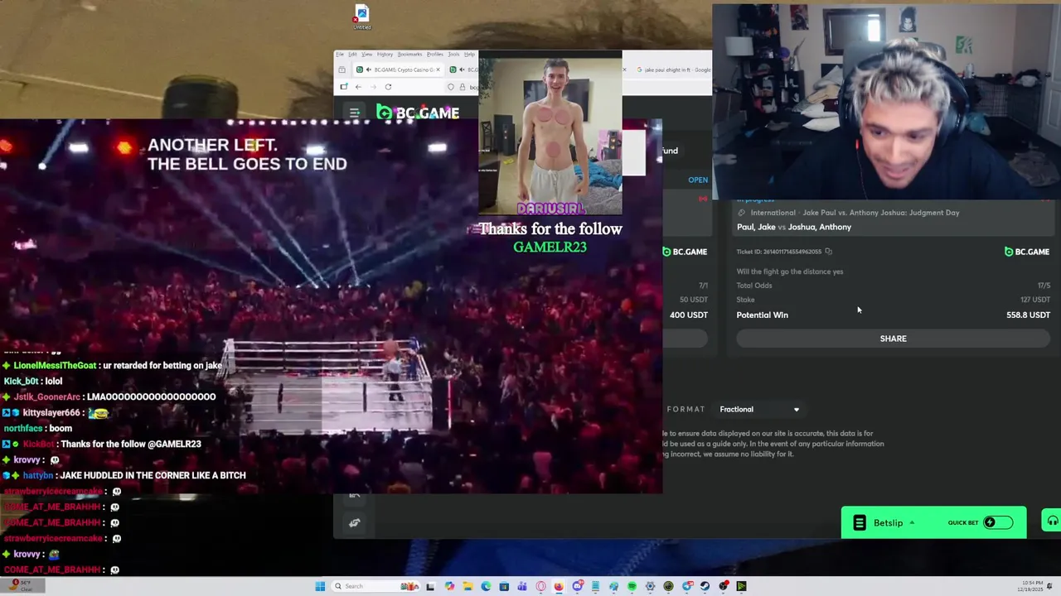
Task: Click the 'Potential Win' label on the right ticket
Action: [763, 315]
